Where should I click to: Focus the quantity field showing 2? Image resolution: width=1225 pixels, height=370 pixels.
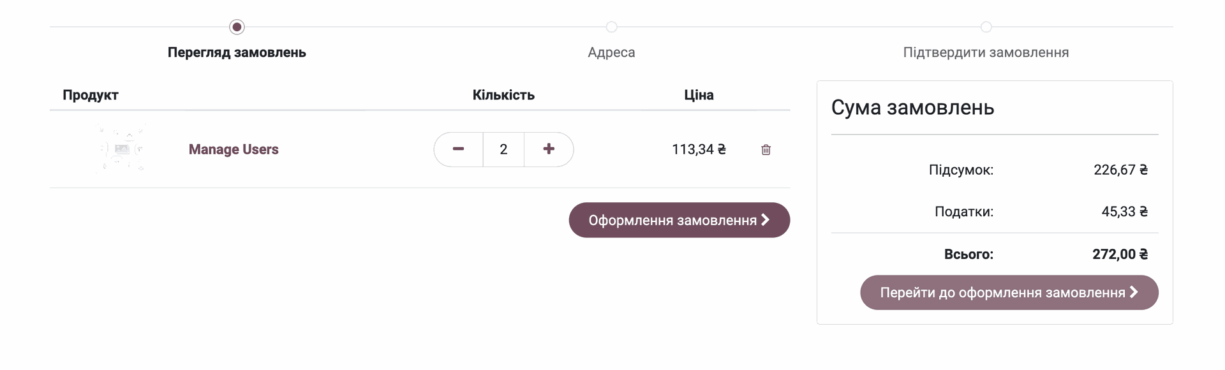click(503, 149)
